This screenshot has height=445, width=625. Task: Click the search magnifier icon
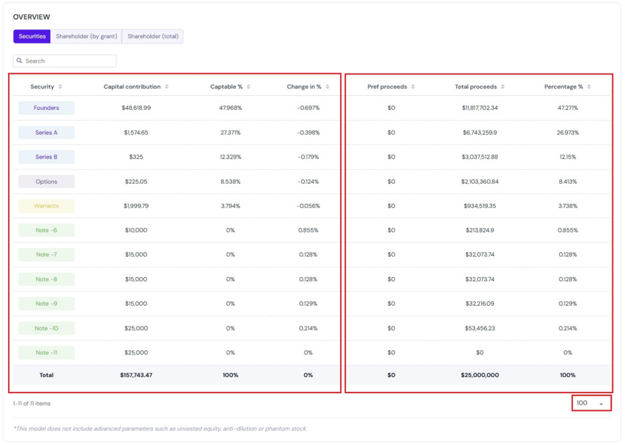[x=19, y=61]
